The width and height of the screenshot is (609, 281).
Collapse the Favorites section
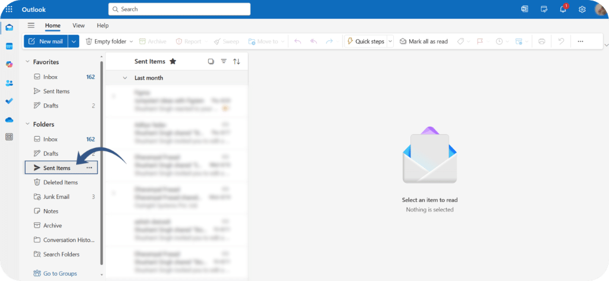click(x=27, y=62)
